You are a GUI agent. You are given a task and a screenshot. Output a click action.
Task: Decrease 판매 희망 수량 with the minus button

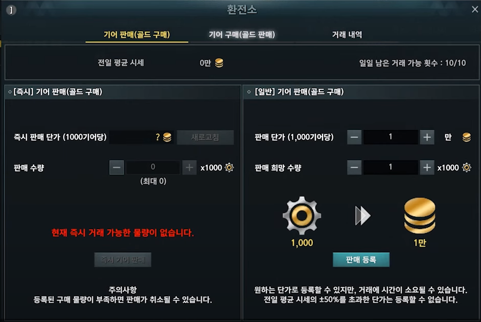pyautogui.click(x=354, y=168)
